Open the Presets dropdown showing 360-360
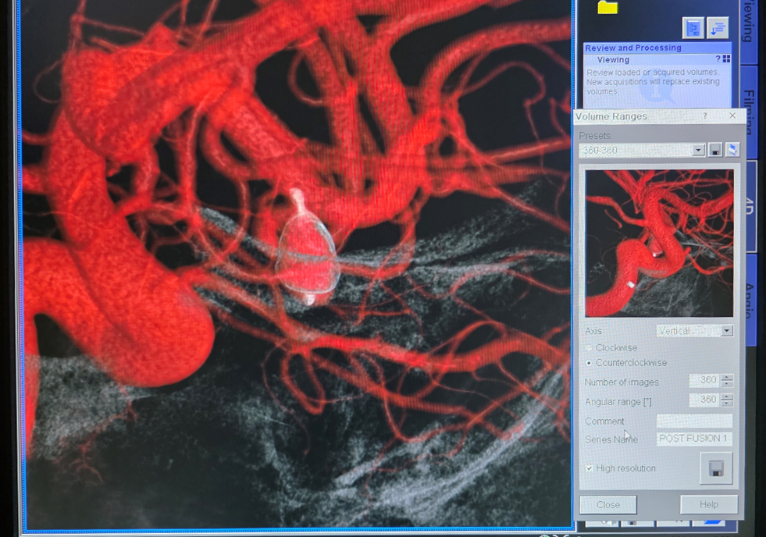766x537 pixels. pyautogui.click(x=698, y=150)
